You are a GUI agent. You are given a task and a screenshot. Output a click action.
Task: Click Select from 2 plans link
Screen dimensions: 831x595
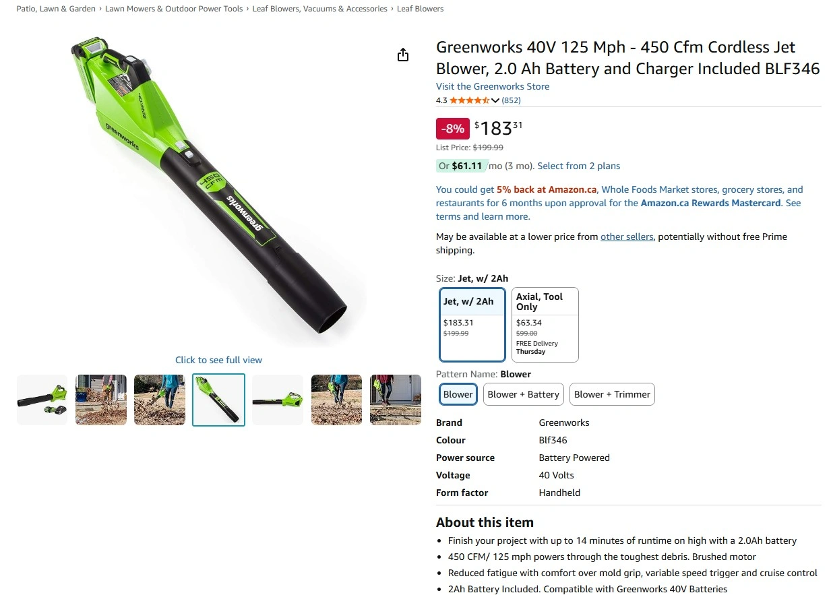(x=579, y=166)
